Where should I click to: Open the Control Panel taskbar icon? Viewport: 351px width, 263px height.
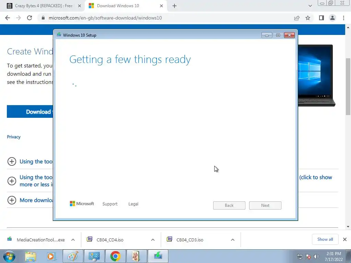[94, 256]
